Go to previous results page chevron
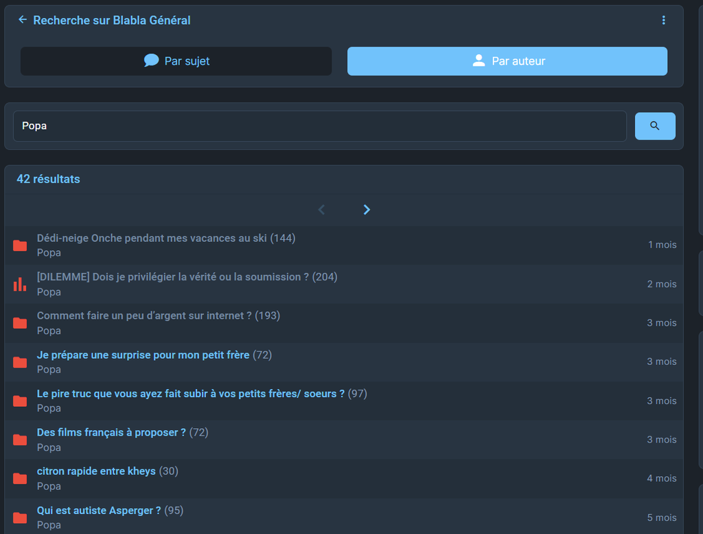 point(321,210)
